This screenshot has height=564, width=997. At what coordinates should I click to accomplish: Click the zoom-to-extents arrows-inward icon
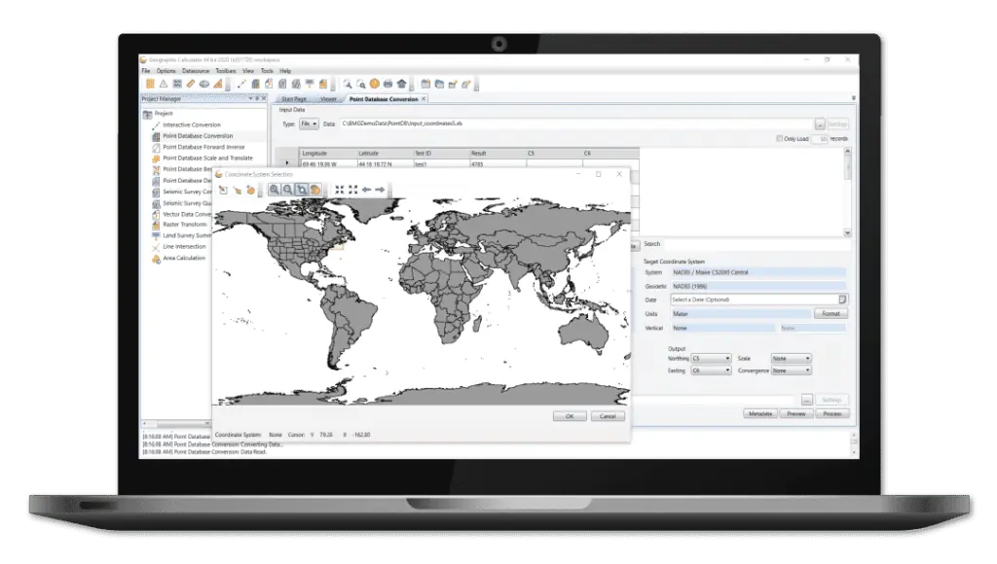(340, 190)
